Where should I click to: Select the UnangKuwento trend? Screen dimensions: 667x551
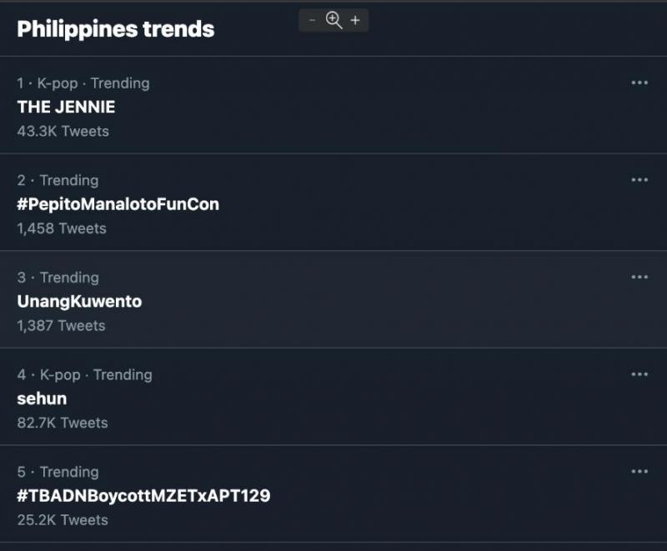(79, 302)
